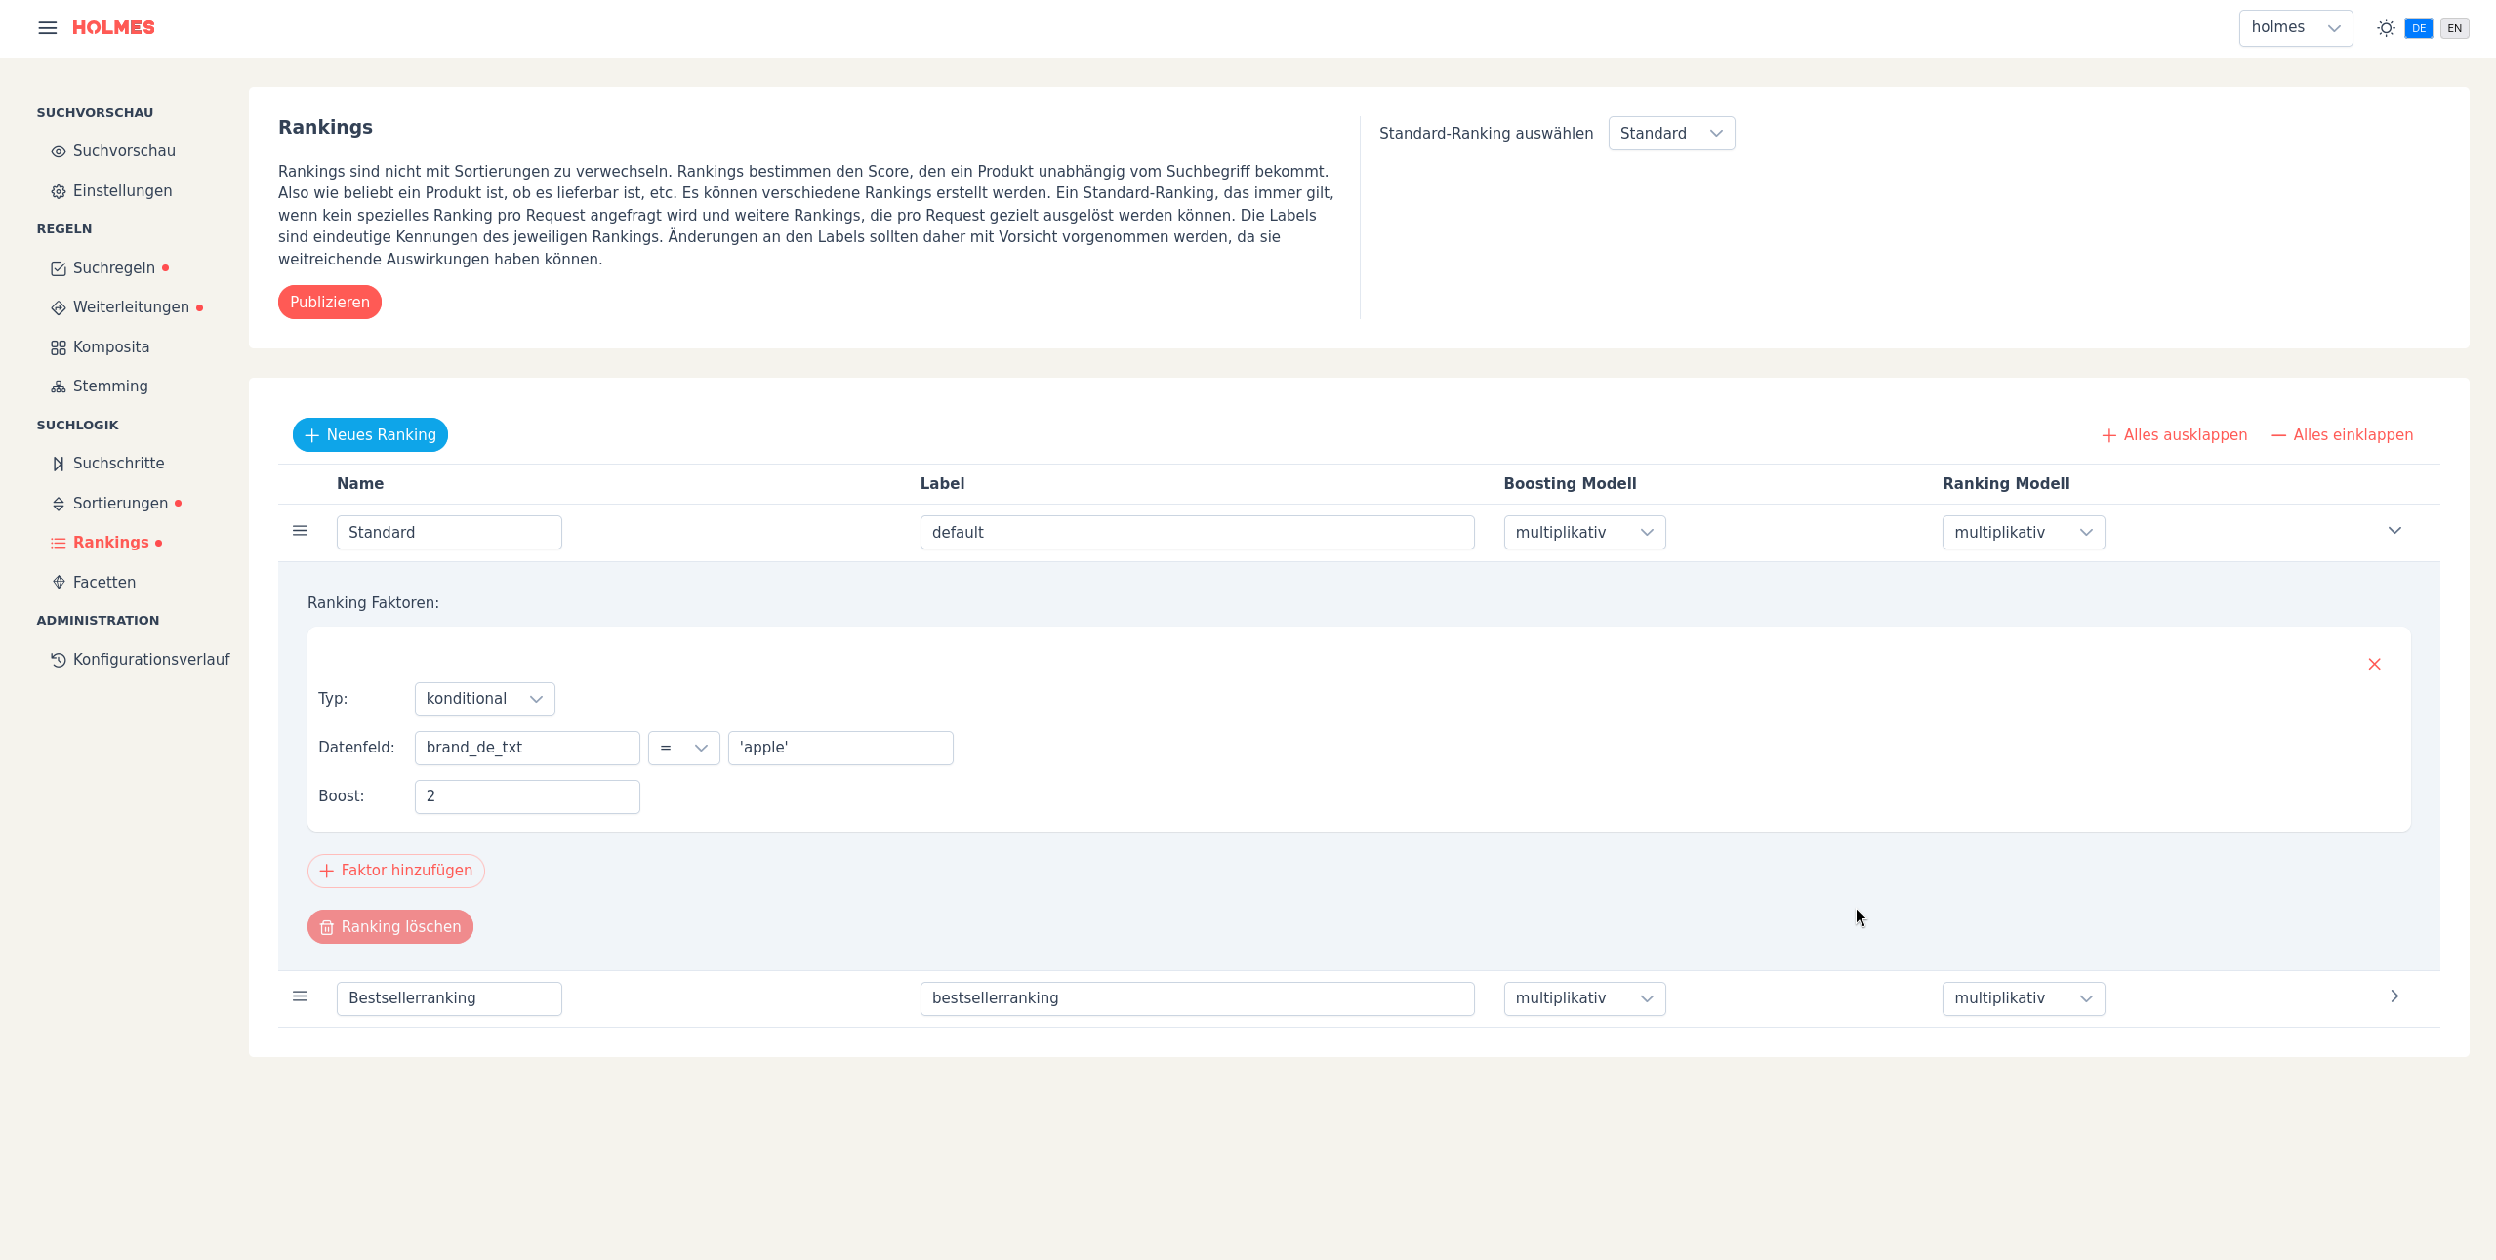Click the Neues Ranking button
Image resolution: width=2496 pixels, height=1260 pixels.
370,435
